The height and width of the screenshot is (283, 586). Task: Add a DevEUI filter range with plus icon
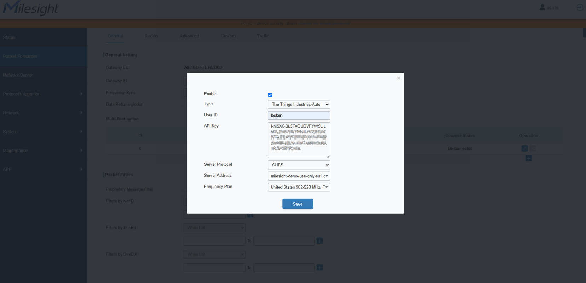(319, 267)
